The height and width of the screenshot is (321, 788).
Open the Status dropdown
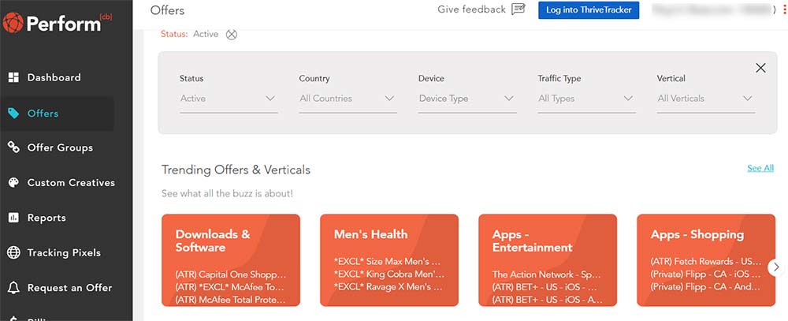coord(229,99)
